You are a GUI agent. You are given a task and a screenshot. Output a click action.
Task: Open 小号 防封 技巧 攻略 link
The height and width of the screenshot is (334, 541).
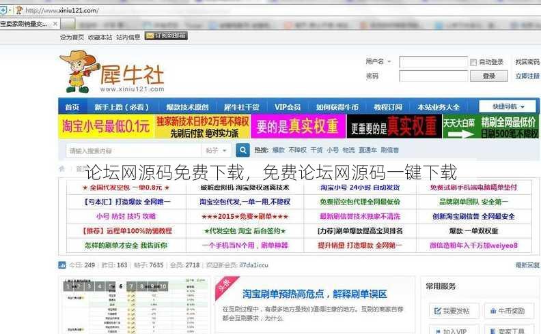(x=126, y=216)
